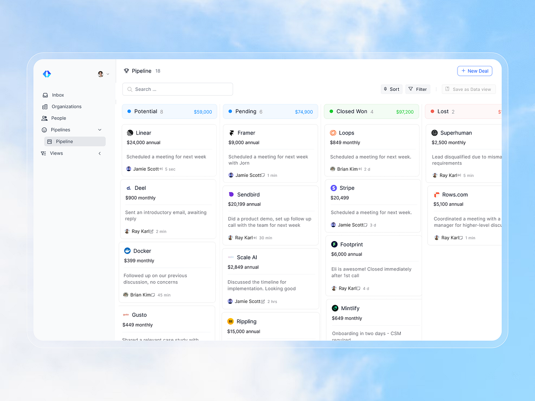The image size is (535, 401).
Task: Click Jamie Scott avatar on Linear card
Action: click(129, 169)
